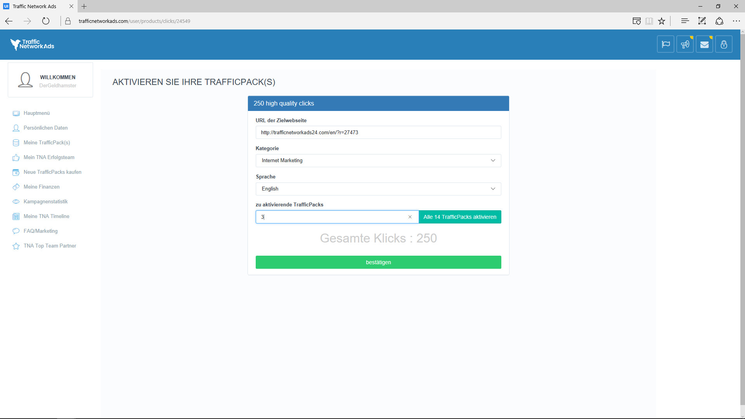The width and height of the screenshot is (745, 419).
Task: Open the envelope messages icon
Action: pyautogui.click(x=704, y=44)
